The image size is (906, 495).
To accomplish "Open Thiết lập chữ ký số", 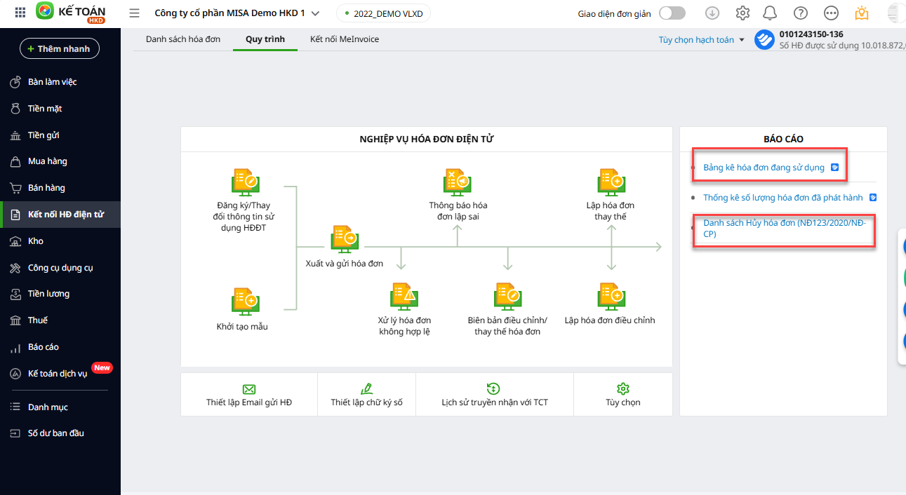I will click(x=366, y=395).
